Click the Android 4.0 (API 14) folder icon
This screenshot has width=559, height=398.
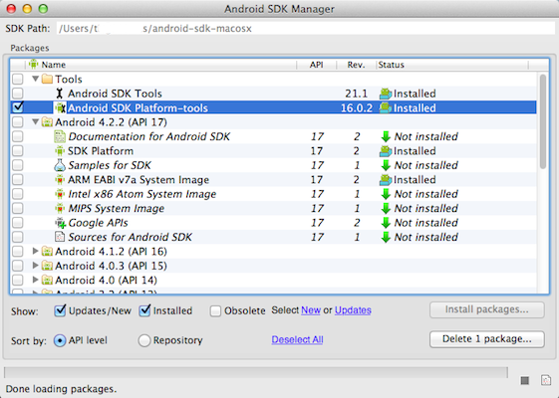[x=47, y=281]
